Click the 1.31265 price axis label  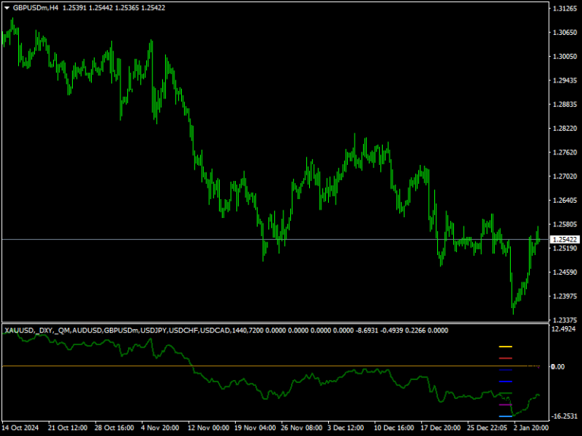click(565, 8)
